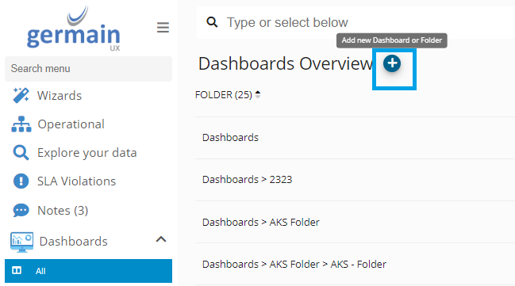Click the germain UX logo

tap(74, 29)
